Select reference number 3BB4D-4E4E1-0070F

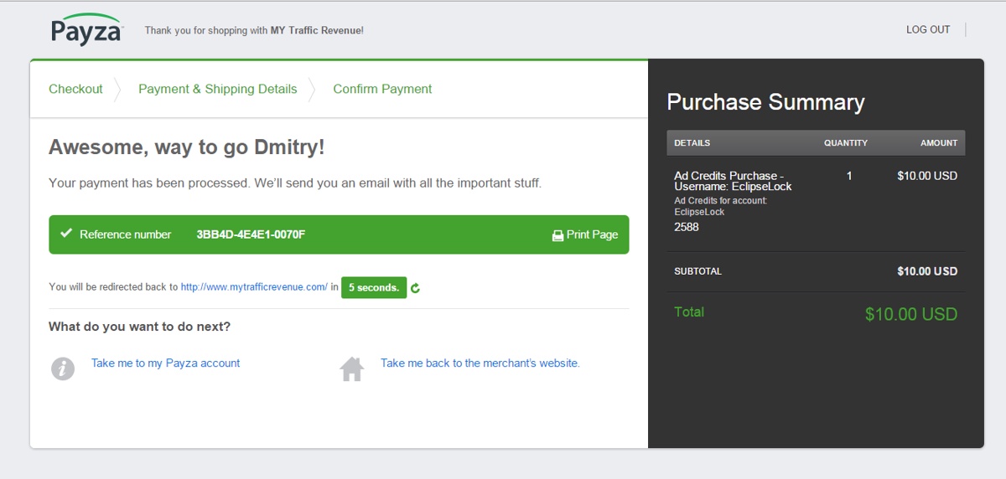[251, 234]
